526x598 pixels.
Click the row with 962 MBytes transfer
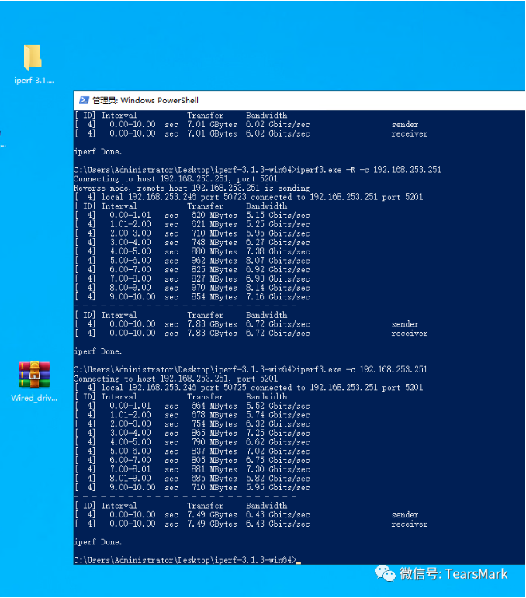[192, 261]
